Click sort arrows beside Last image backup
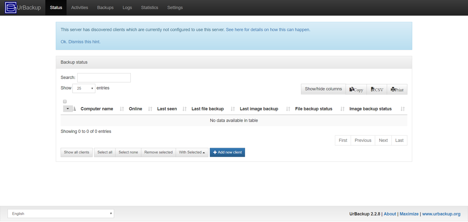 click(288, 109)
